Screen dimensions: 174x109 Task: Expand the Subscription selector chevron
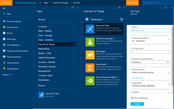point(169,84)
